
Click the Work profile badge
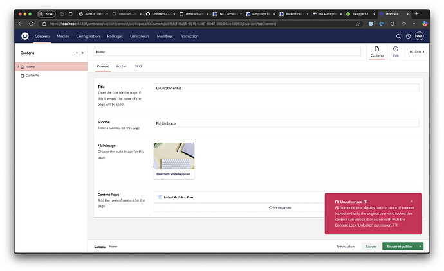pyautogui.click(x=46, y=14)
